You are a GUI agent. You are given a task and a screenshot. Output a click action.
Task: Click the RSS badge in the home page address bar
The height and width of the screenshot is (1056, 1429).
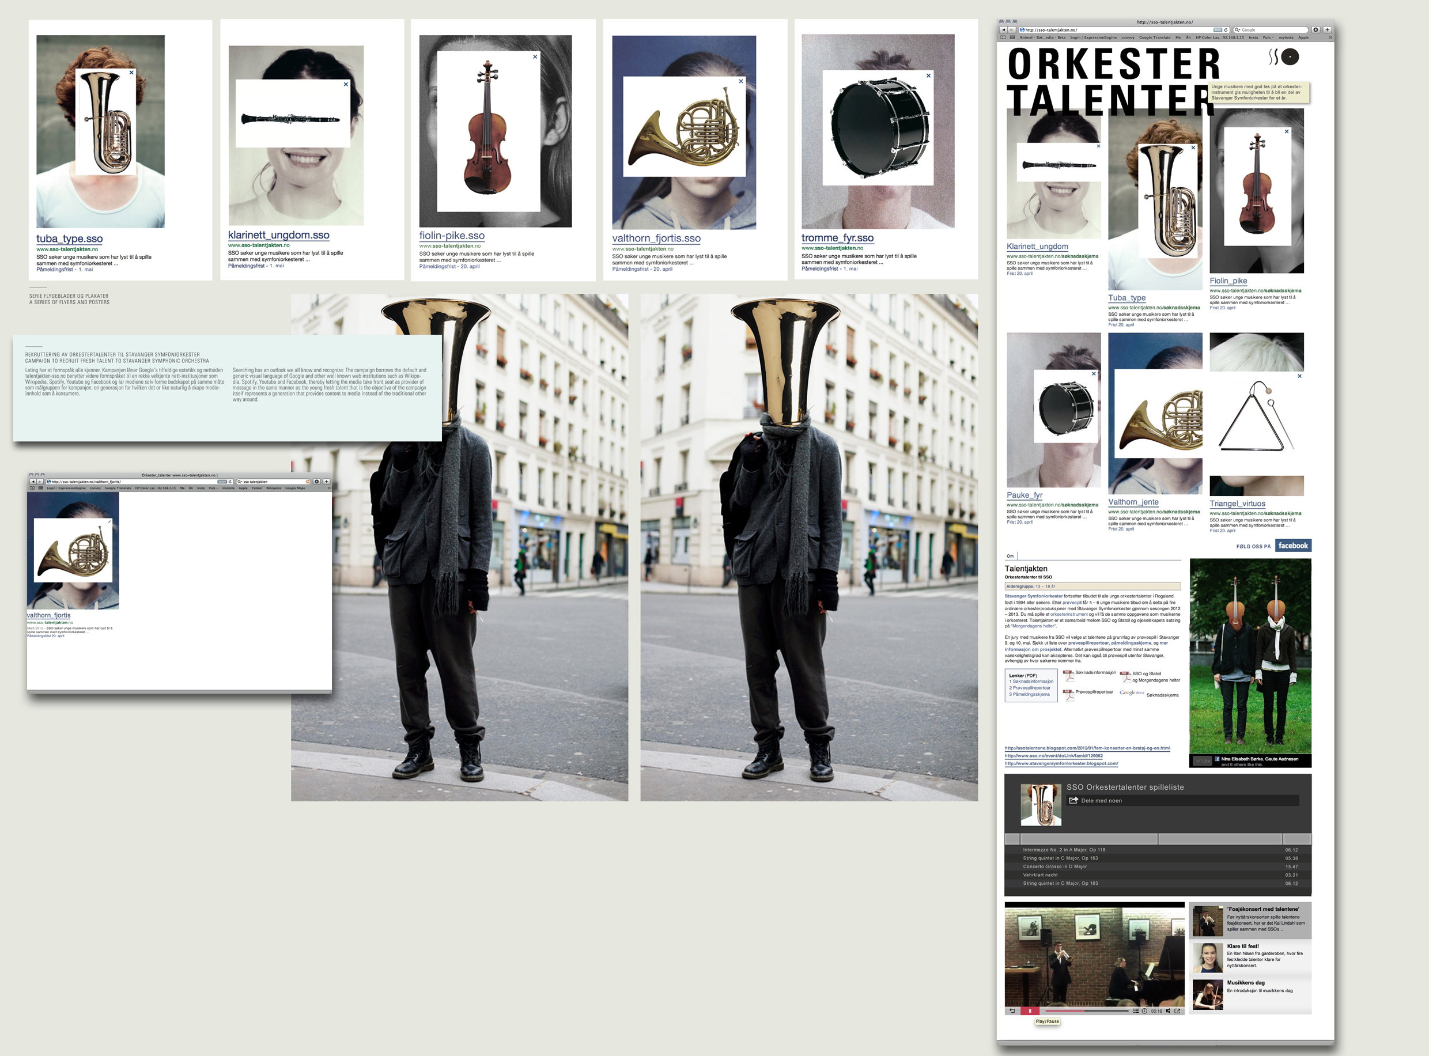coord(1218,30)
